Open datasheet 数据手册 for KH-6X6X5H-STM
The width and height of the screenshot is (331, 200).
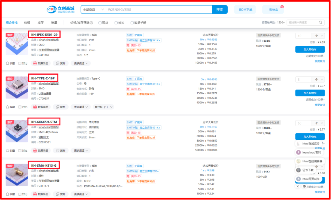tap(40, 150)
